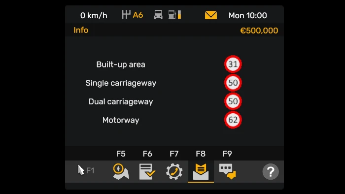Click the F8 shortcut label
This screenshot has width=345, height=194.
(x=201, y=154)
